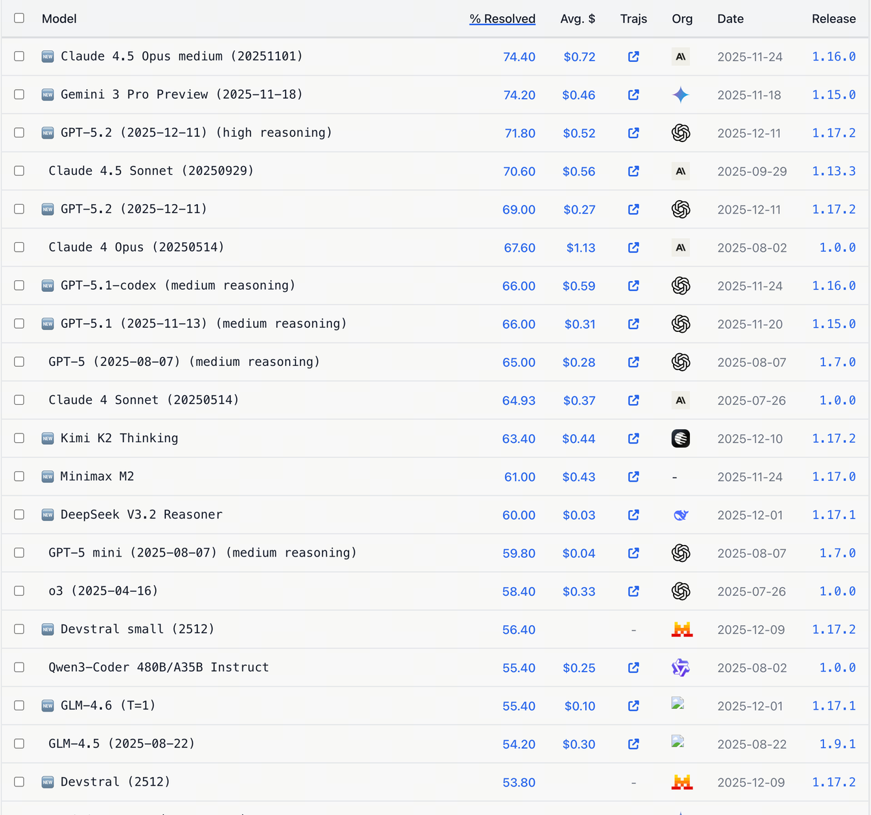Click the Date column header
This screenshot has height=815, width=871.
point(730,19)
